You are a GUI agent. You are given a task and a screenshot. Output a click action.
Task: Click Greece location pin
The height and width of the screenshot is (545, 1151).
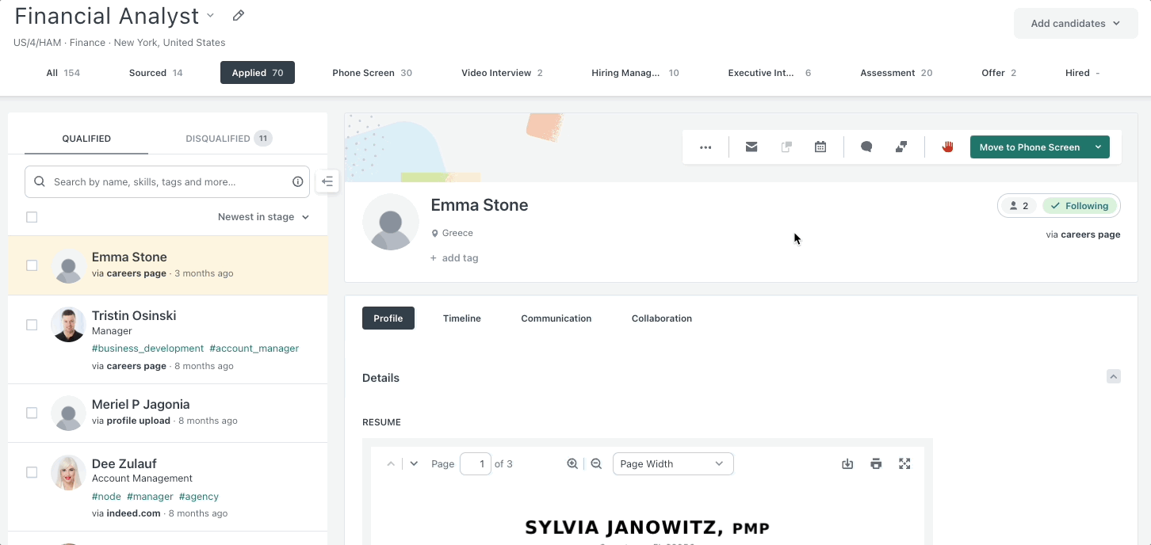435,234
